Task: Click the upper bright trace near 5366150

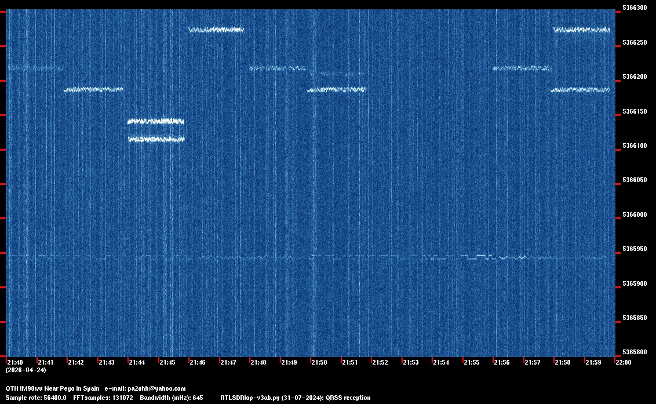Action: pyautogui.click(x=155, y=121)
